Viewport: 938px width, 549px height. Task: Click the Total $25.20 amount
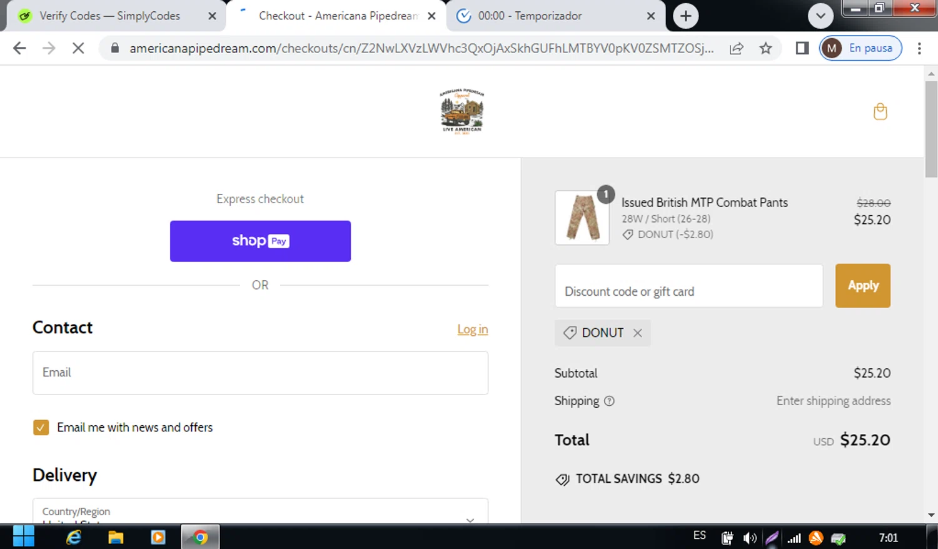[865, 440]
